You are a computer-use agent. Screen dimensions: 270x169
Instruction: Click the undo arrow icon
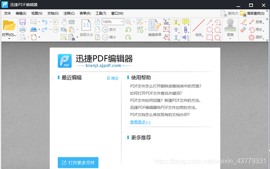(x=45, y=22)
